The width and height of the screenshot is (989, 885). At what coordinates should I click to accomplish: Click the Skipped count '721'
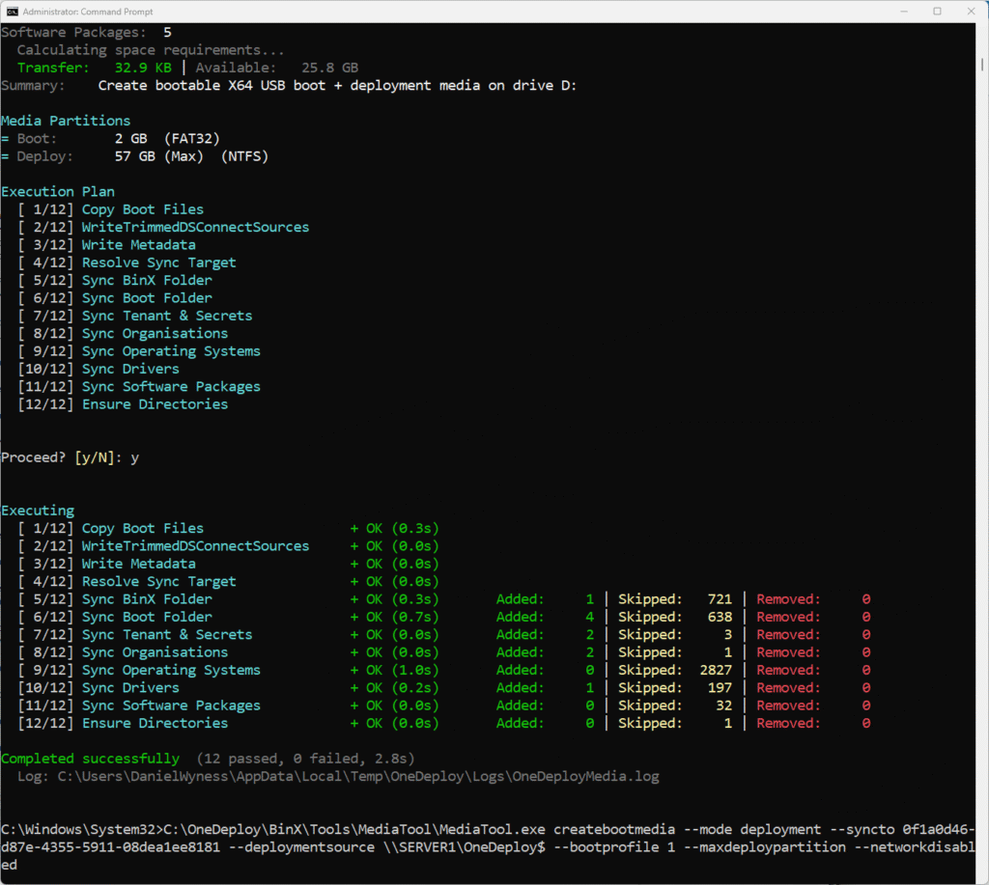point(720,599)
